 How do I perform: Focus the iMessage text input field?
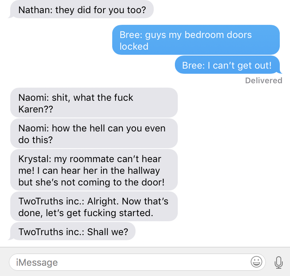137,262
